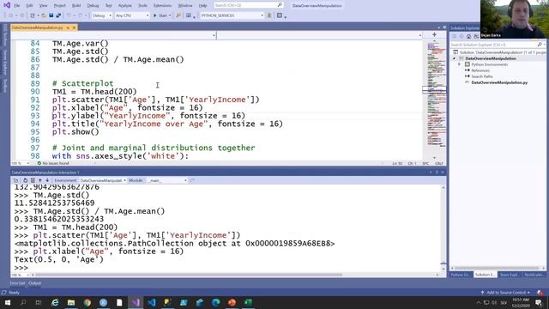This screenshot has width=549, height=309.
Task: Pin the DataOverviewManipulation.py tab
Action: pos(68,27)
